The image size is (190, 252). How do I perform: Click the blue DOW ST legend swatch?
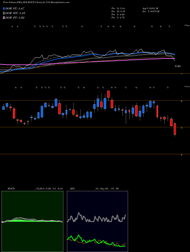(4, 8)
